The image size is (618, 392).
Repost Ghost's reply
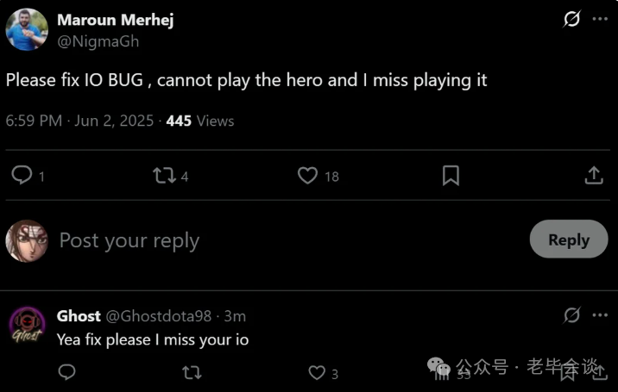click(x=192, y=372)
